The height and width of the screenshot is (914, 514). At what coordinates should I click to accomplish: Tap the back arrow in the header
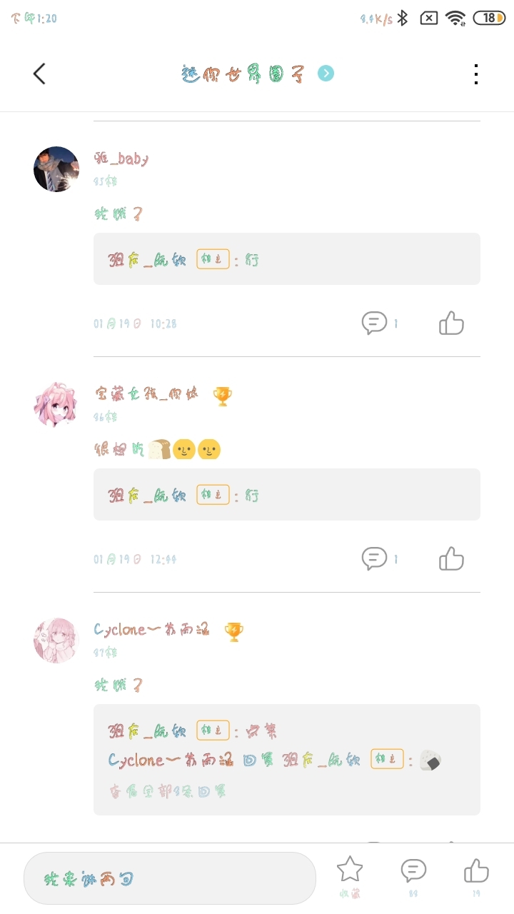39,74
